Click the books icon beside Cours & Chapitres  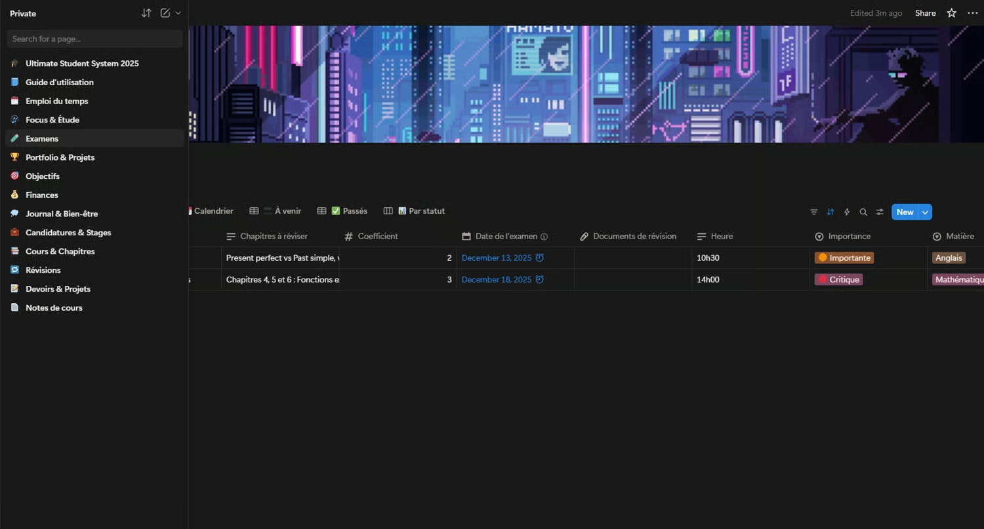click(x=14, y=251)
